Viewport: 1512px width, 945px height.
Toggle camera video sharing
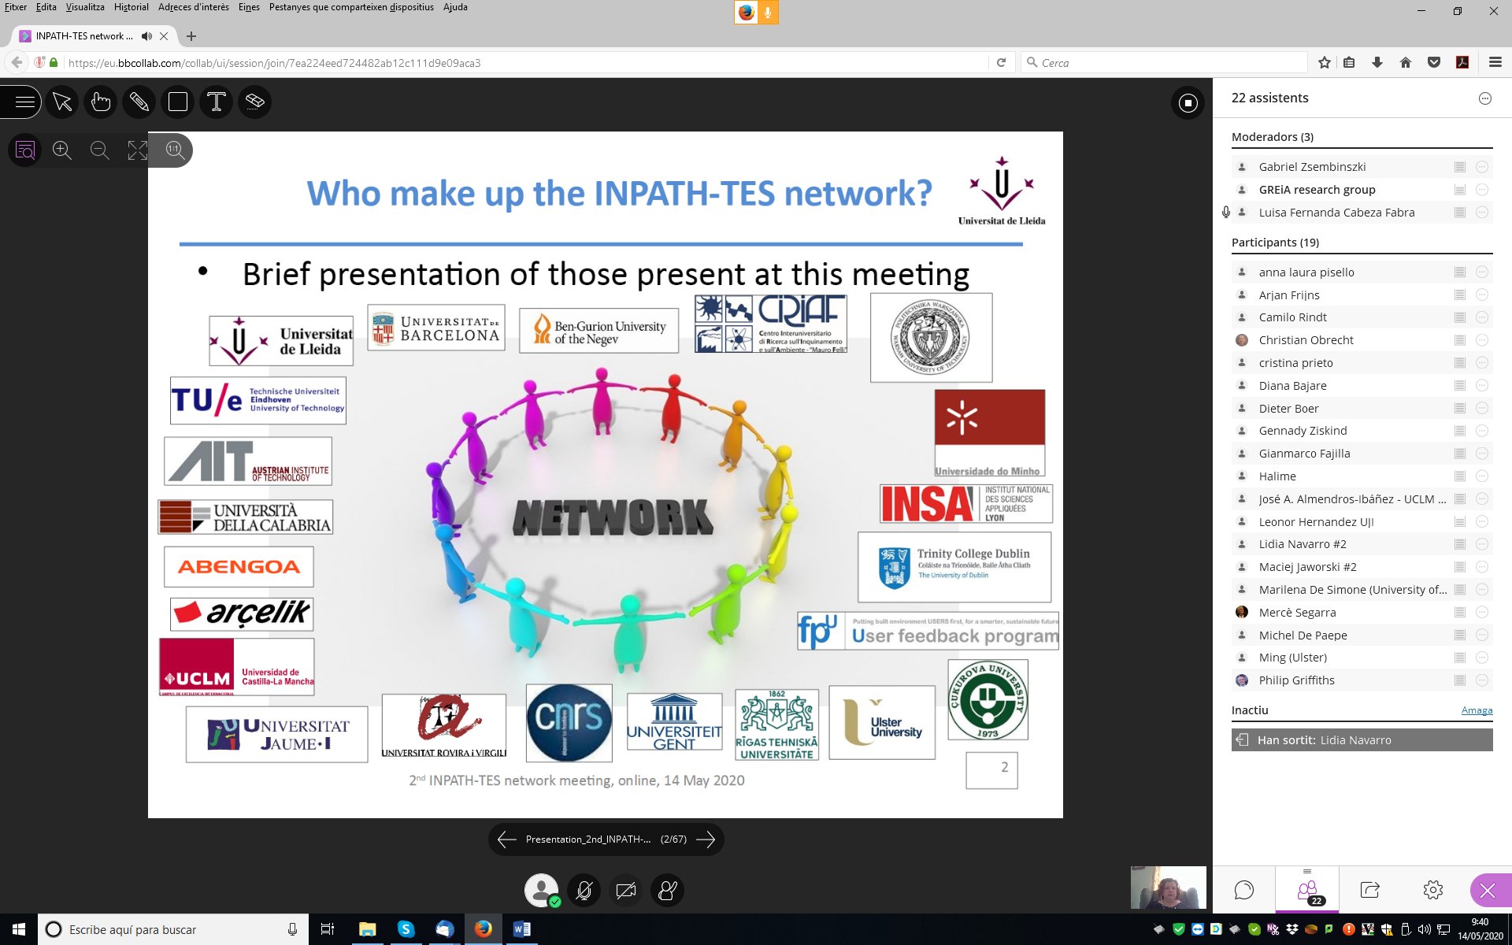(x=626, y=891)
